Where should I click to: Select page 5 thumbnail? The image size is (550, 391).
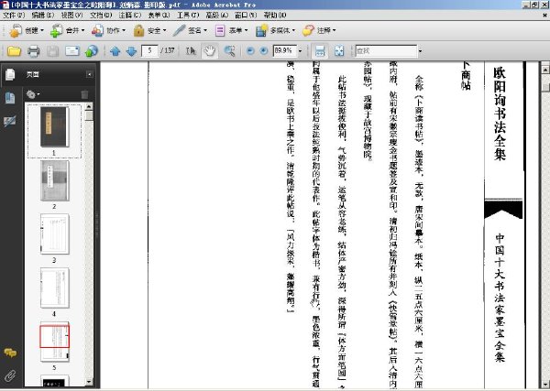click(x=54, y=342)
